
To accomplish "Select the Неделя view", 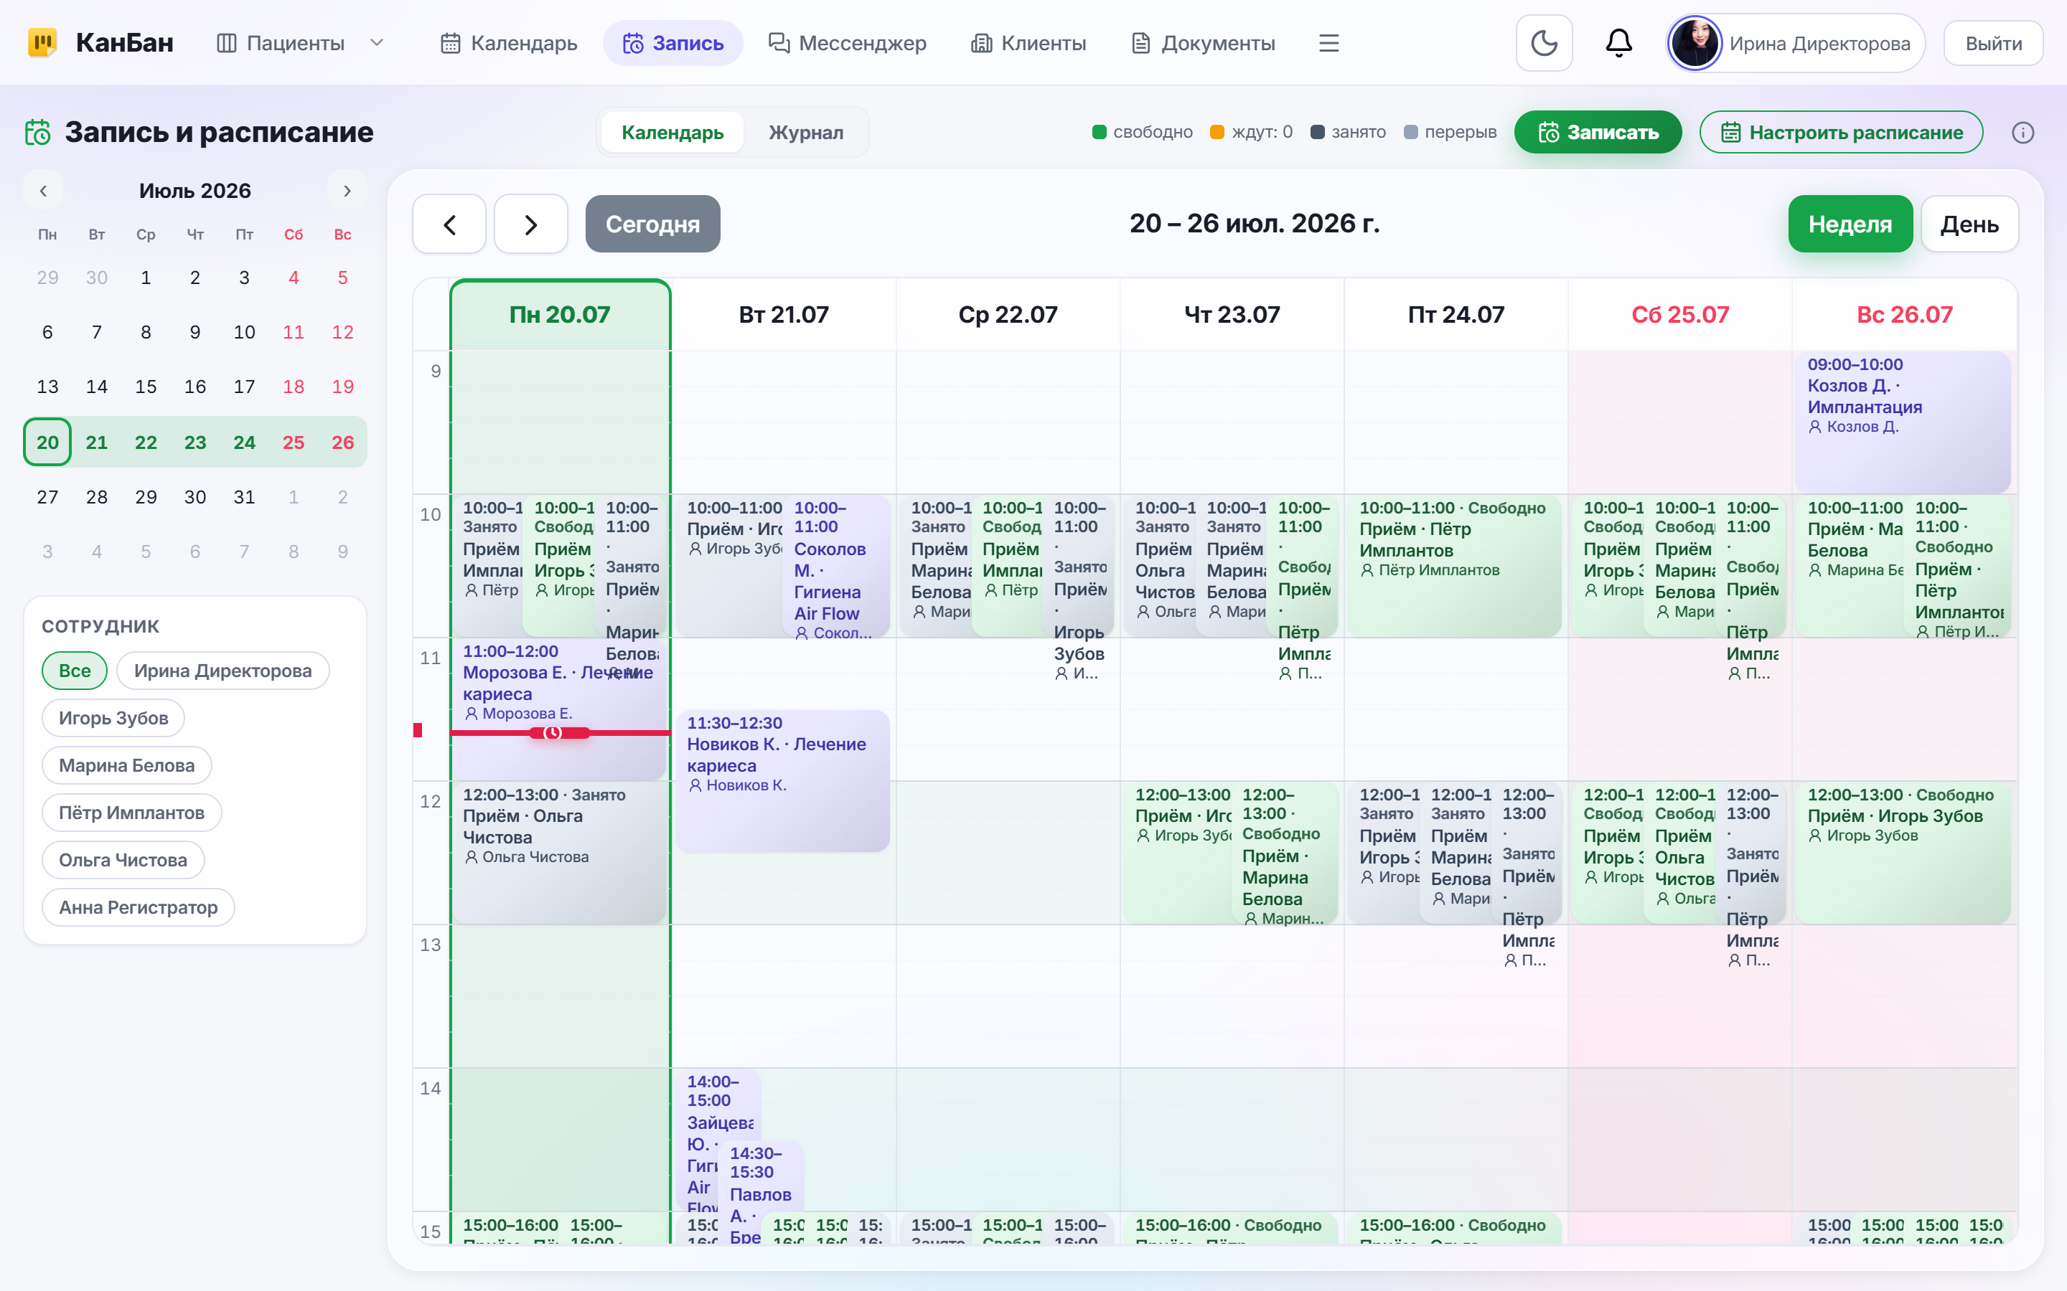I will 1850,224.
